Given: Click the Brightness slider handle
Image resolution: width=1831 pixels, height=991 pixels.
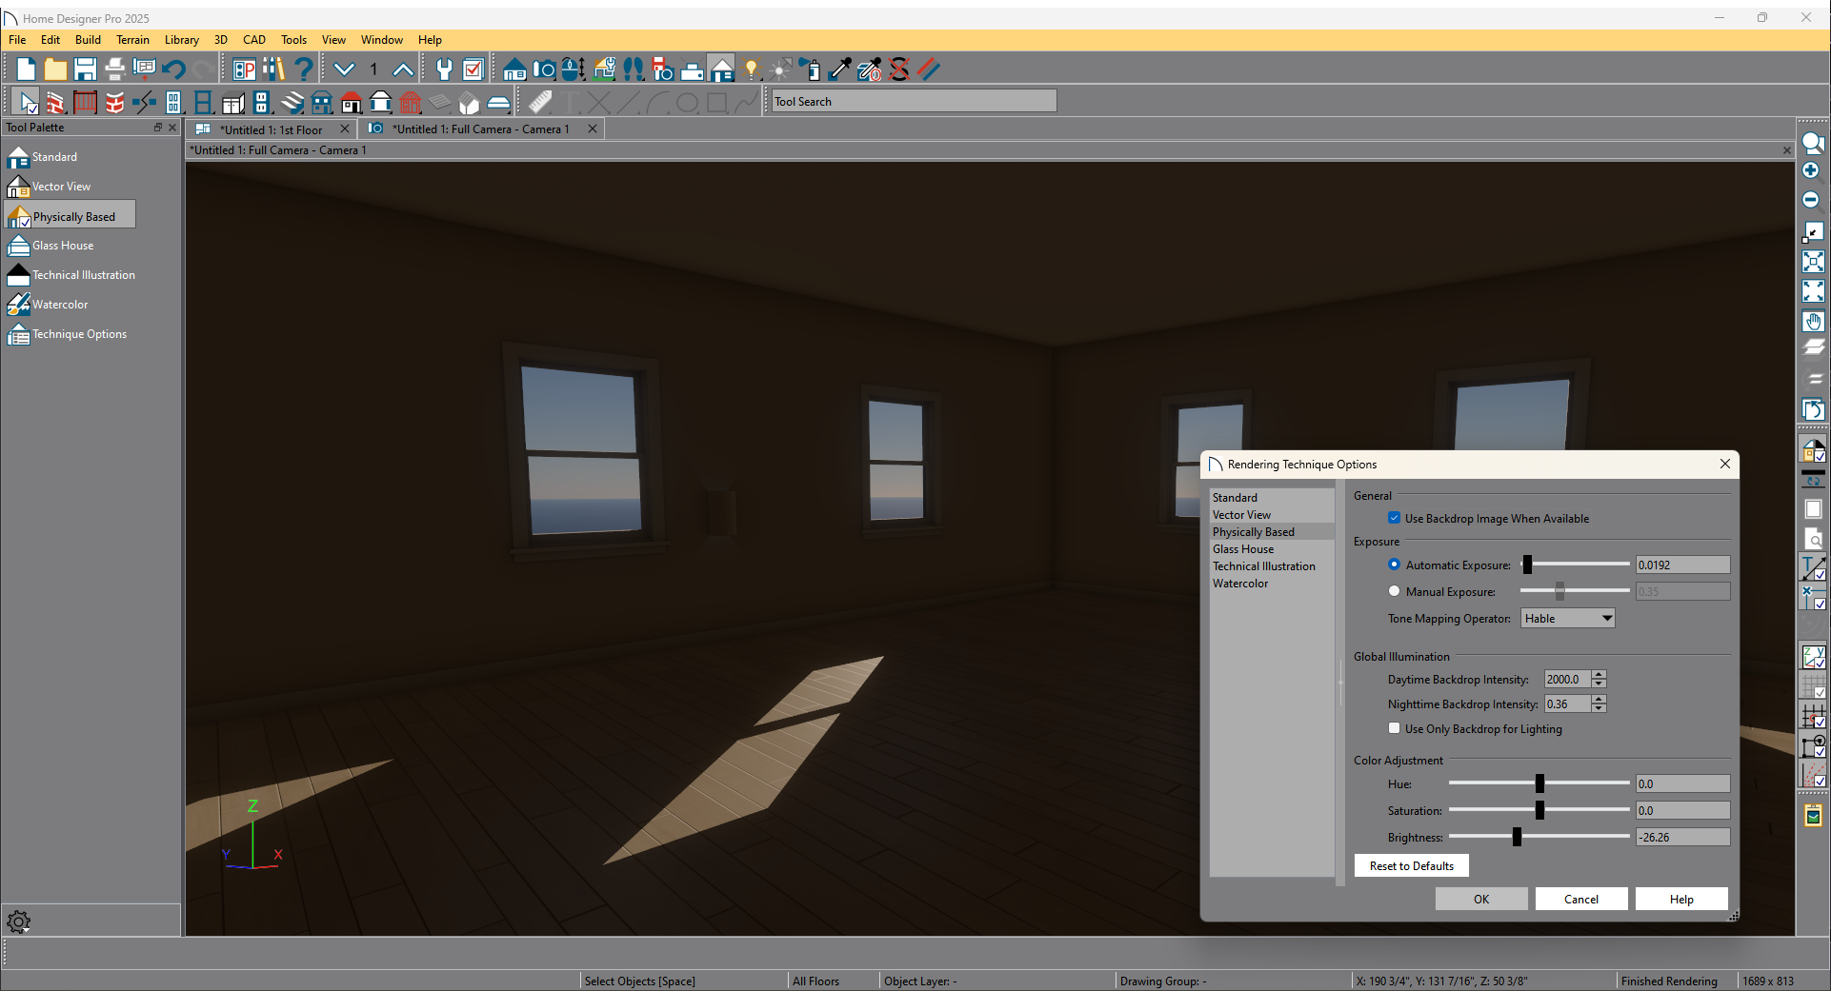Looking at the screenshot, I should point(1517,837).
